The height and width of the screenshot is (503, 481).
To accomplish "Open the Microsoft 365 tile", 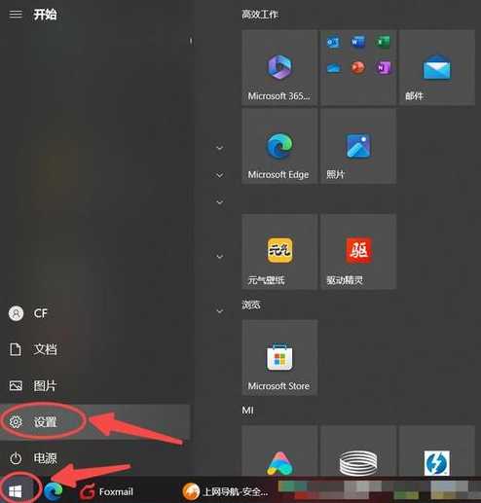I will (279, 67).
